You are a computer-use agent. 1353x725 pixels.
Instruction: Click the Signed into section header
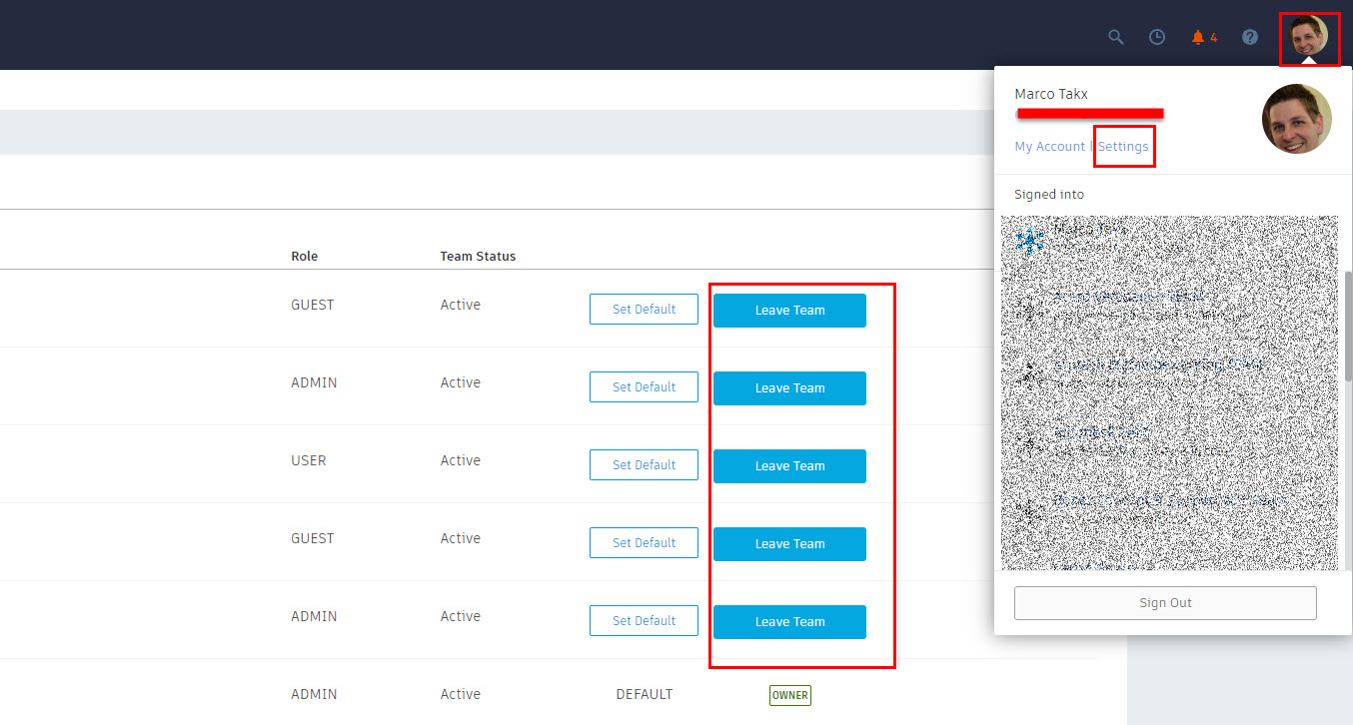[1048, 194]
